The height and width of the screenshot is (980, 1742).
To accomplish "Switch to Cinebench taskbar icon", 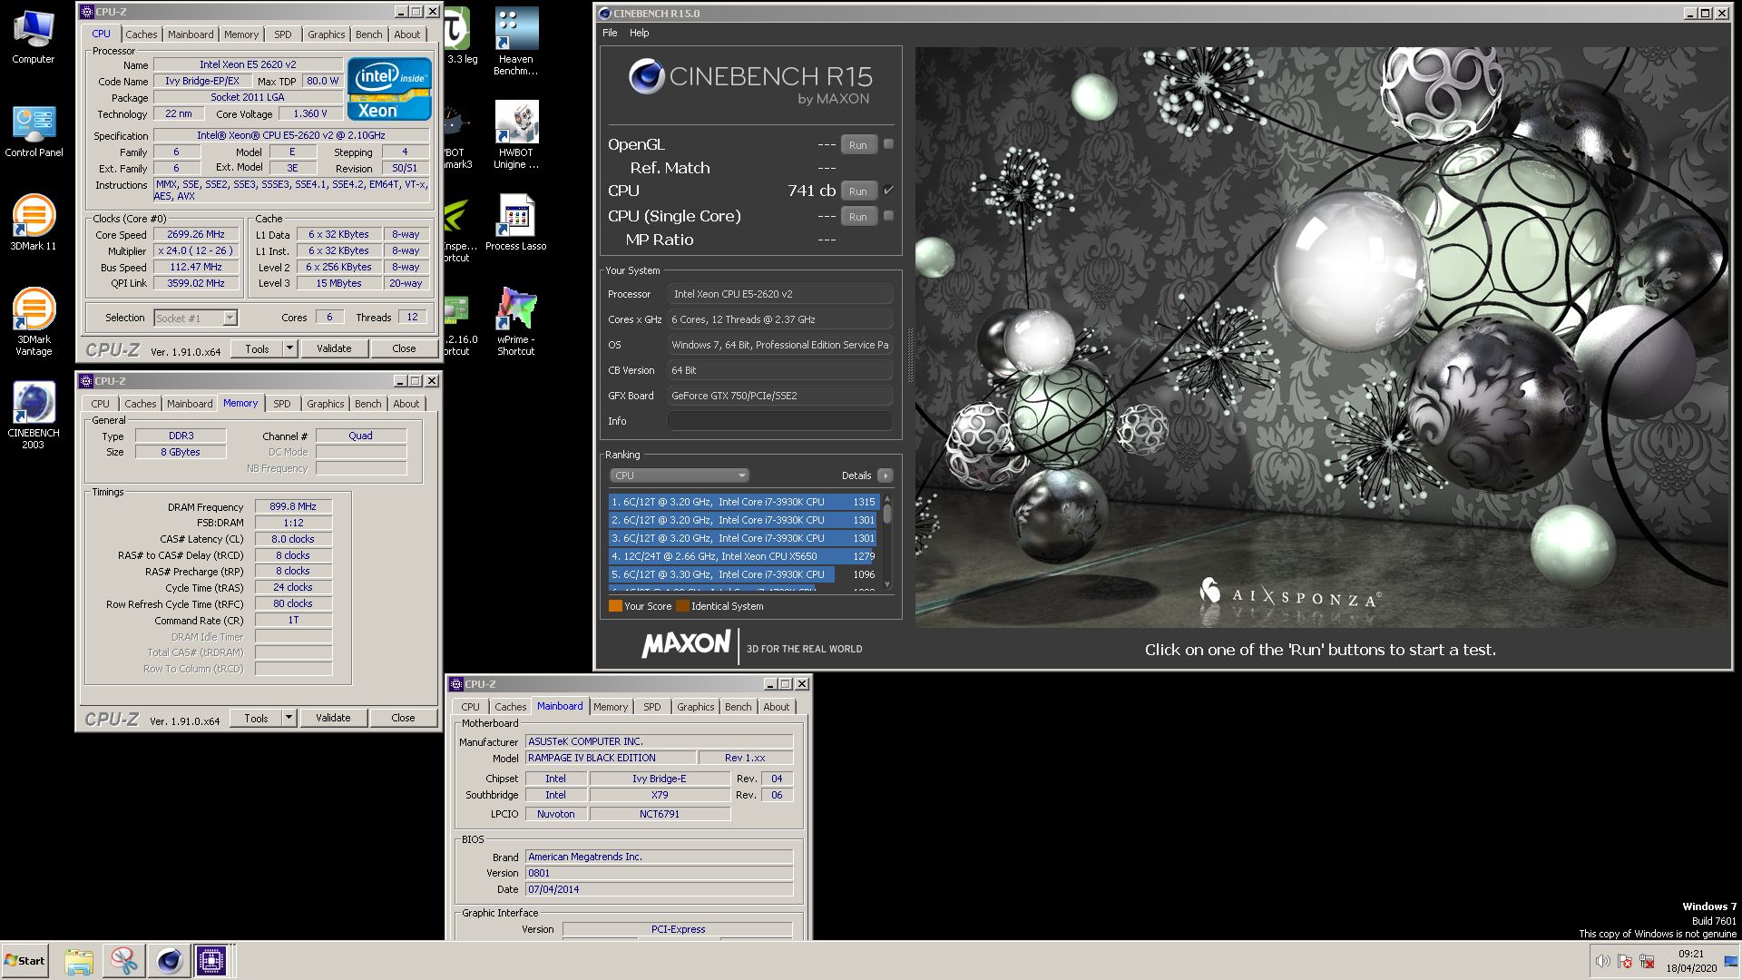I will coord(169,961).
